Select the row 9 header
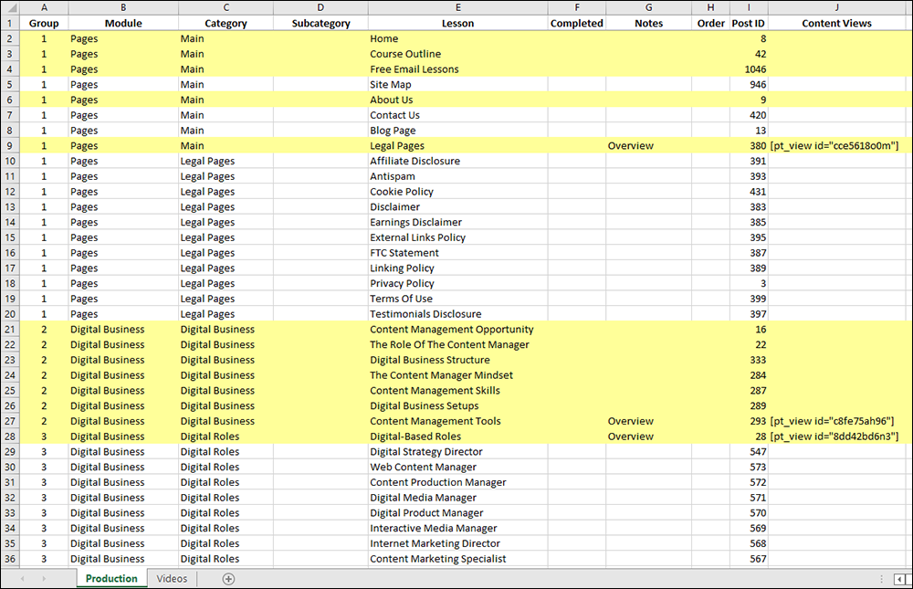 click(10, 145)
